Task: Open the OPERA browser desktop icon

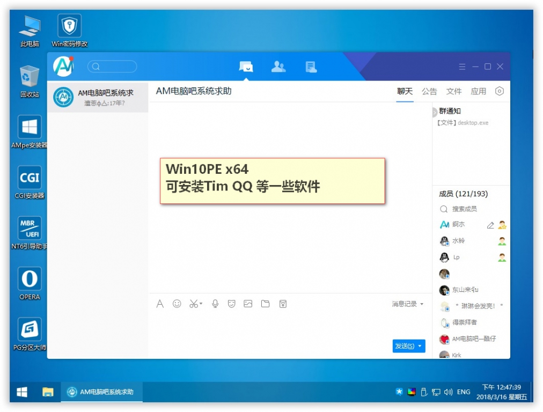Action: [30, 284]
